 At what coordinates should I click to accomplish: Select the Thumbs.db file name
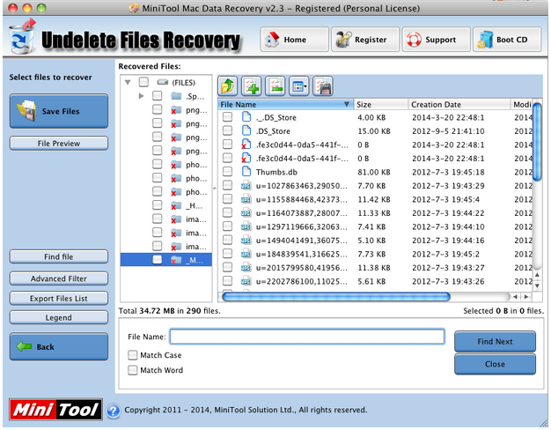click(276, 172)
